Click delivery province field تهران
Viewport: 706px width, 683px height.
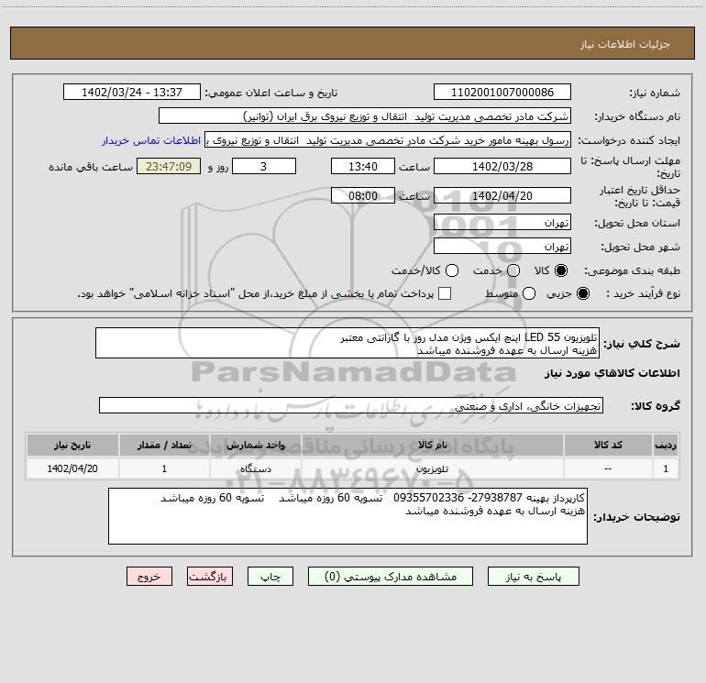click(502, 222)
